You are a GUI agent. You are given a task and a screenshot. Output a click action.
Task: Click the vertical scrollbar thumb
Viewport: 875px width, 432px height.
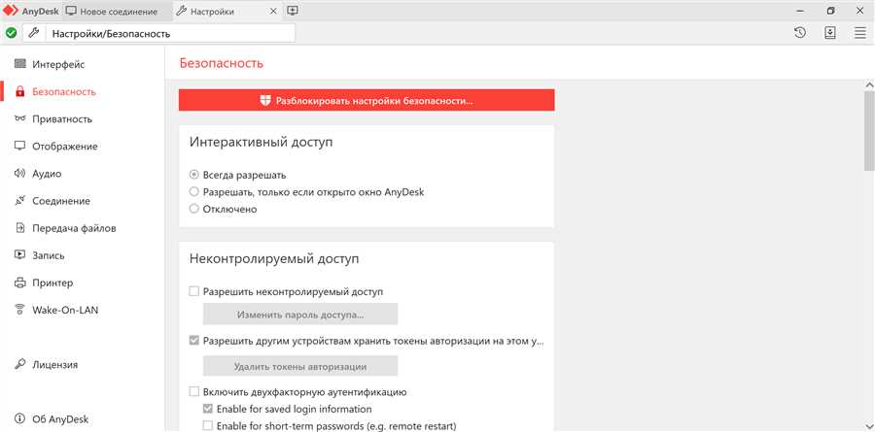tap(869, 131)
